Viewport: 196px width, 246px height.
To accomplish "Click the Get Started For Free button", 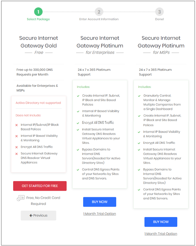I will coord(40,186).
